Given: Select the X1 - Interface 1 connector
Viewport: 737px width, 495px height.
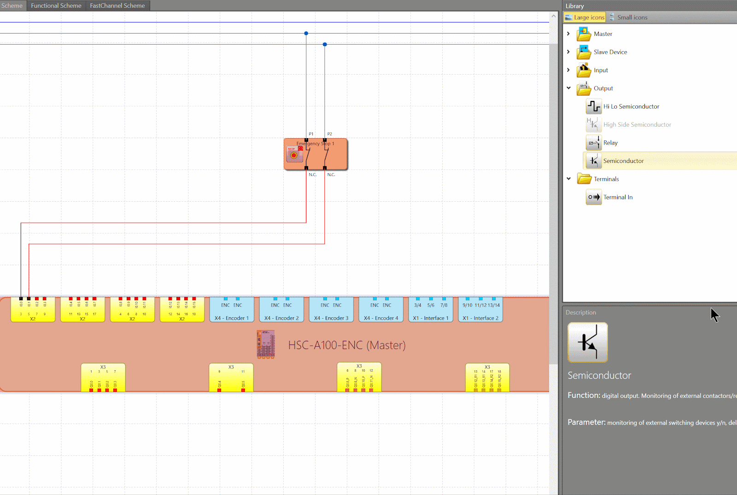Looking at the screenshot, I should click(x=431, y=309).
